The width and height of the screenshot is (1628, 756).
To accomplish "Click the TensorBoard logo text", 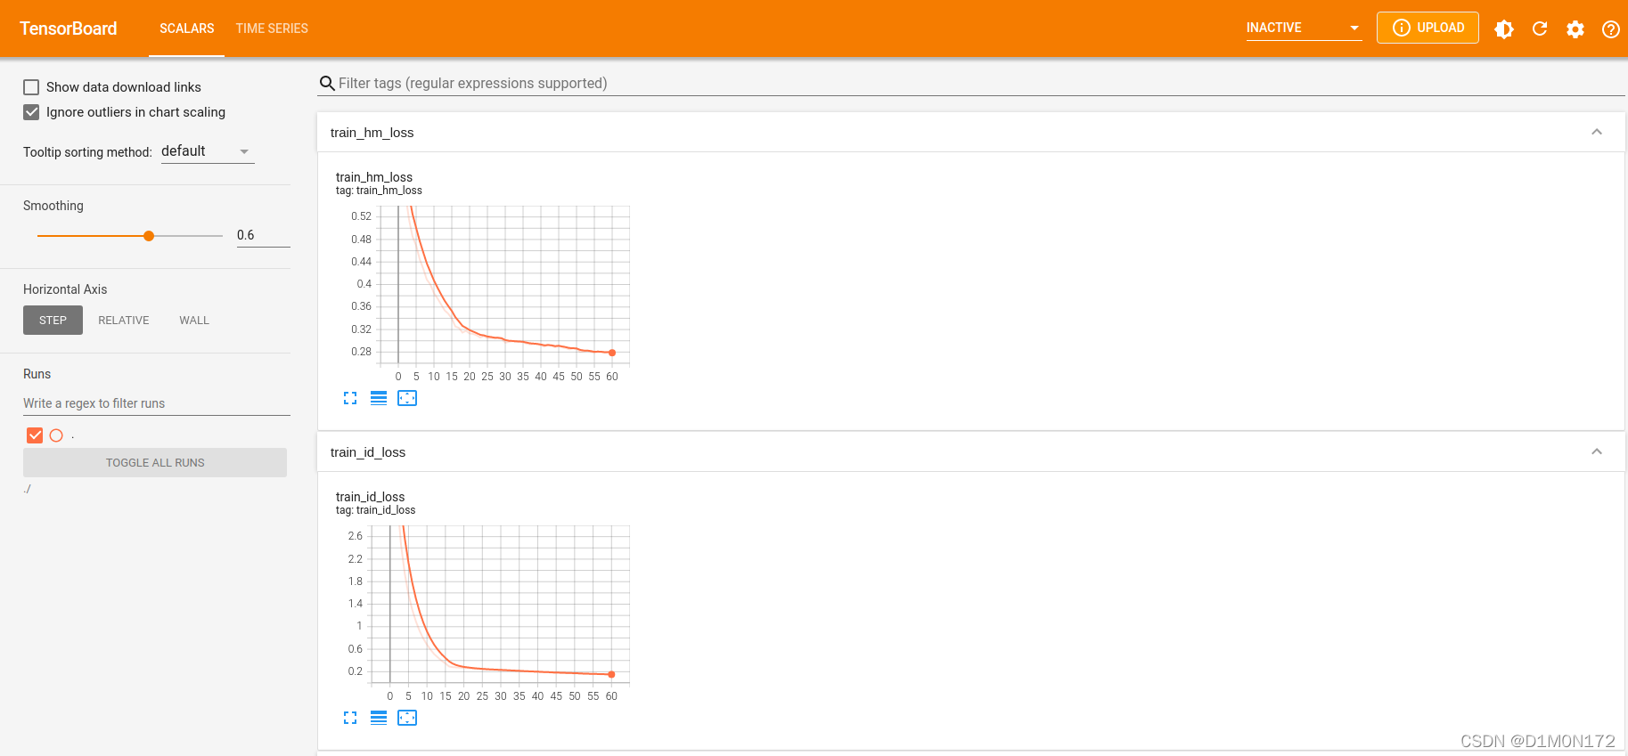I will [x=69, y=28].
